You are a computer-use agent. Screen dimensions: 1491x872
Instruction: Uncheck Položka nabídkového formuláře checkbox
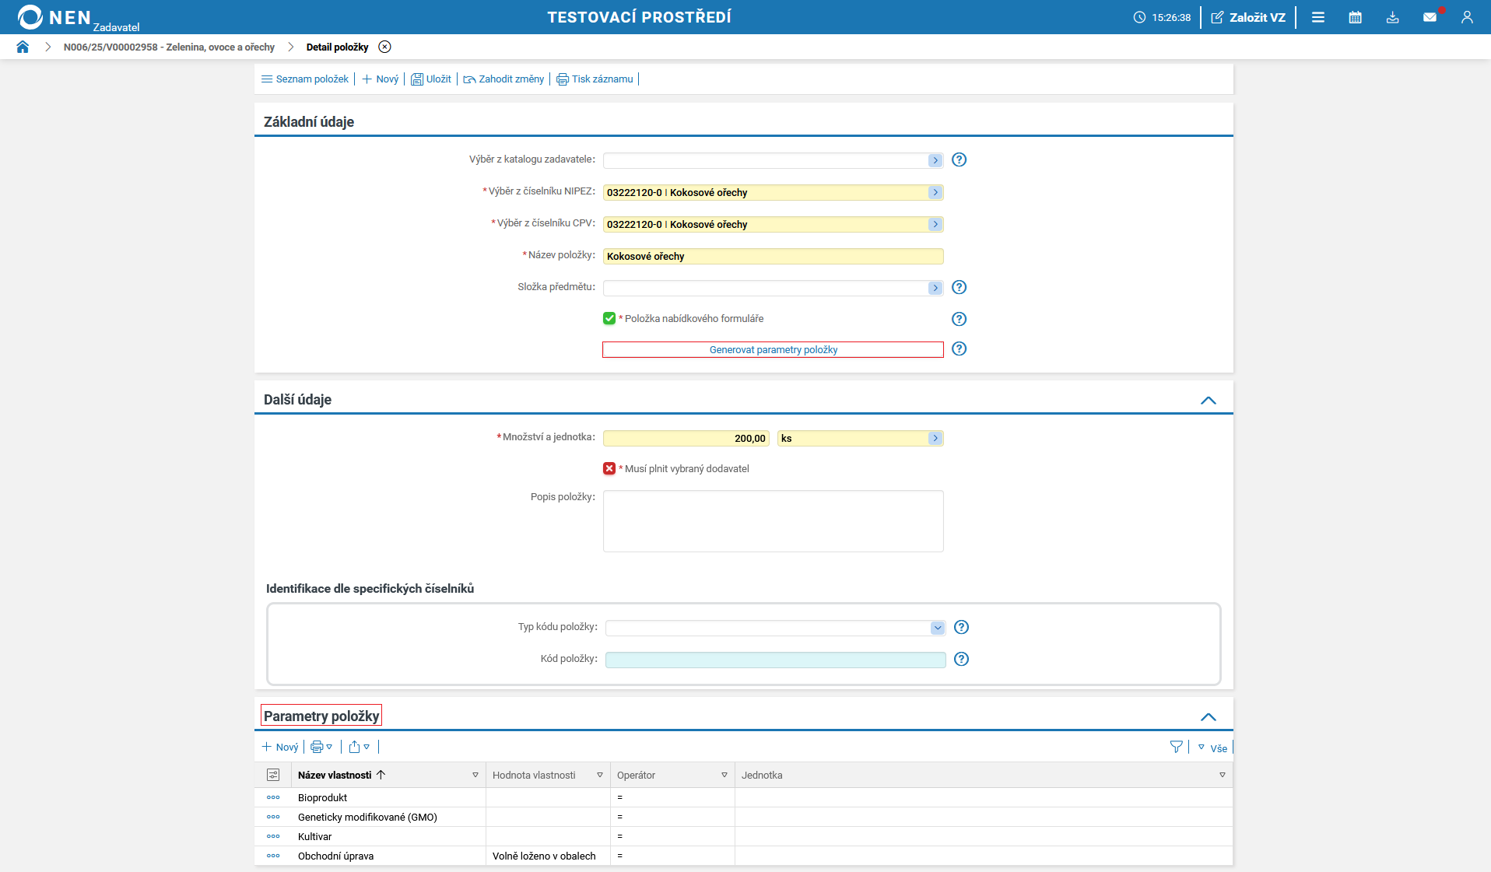(609, 319)
